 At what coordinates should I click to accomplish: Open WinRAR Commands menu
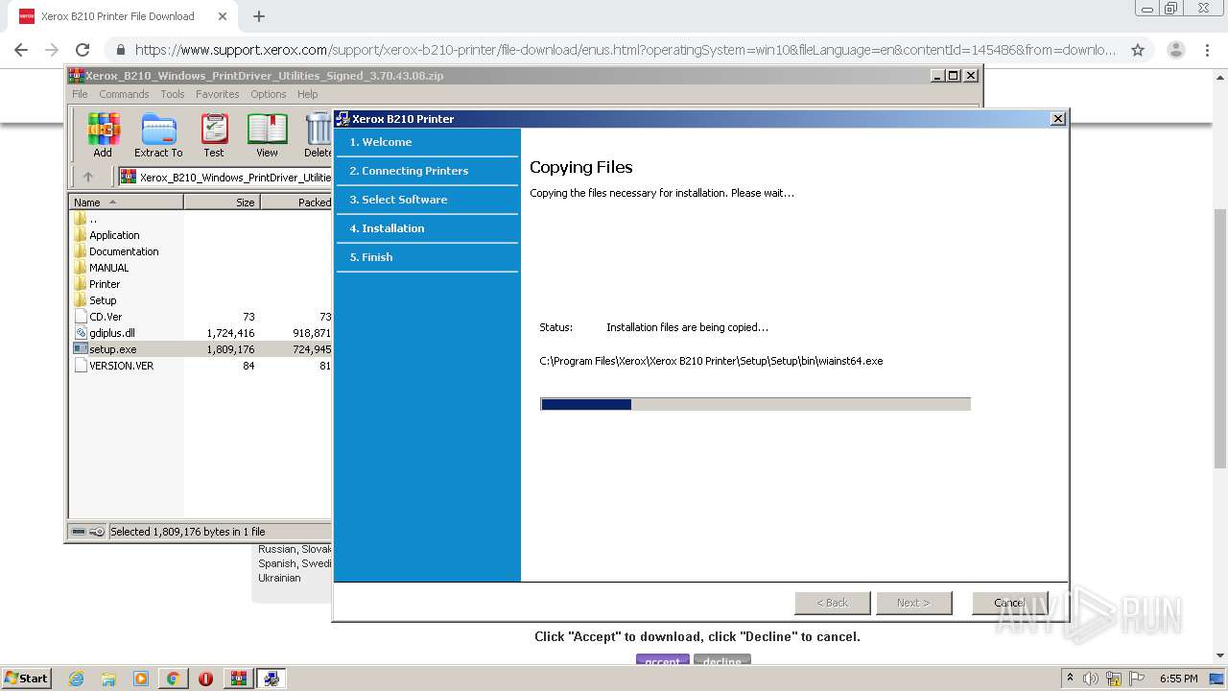(x=124, y=94)
